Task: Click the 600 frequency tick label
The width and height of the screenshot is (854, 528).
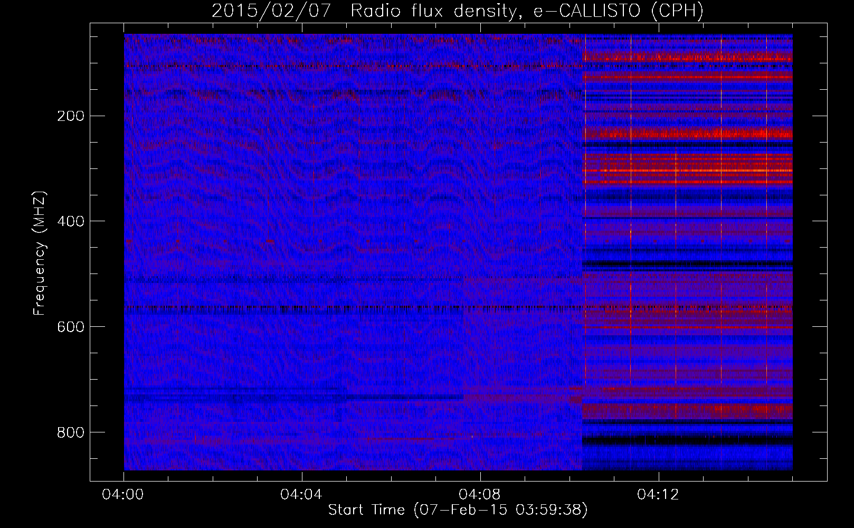Action: click(70, 327)
